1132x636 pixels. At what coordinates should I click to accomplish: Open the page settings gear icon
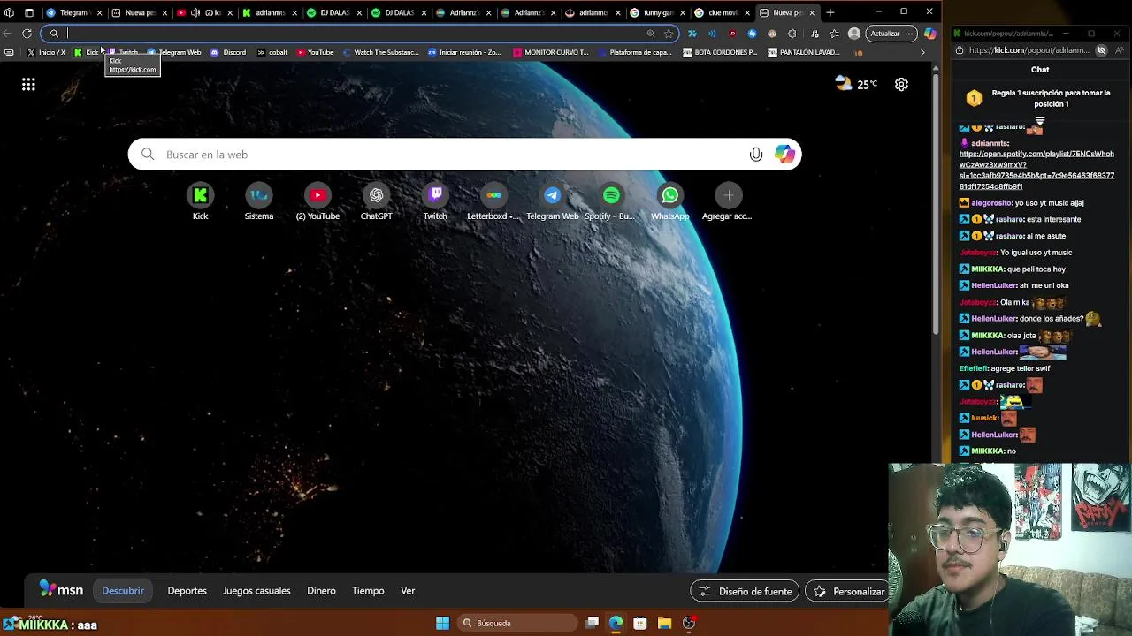(901, 85)
